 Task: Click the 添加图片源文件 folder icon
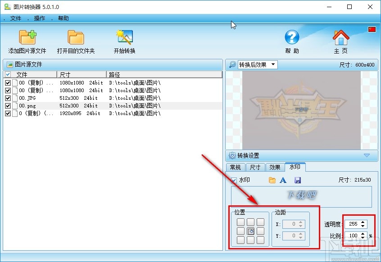27,37
